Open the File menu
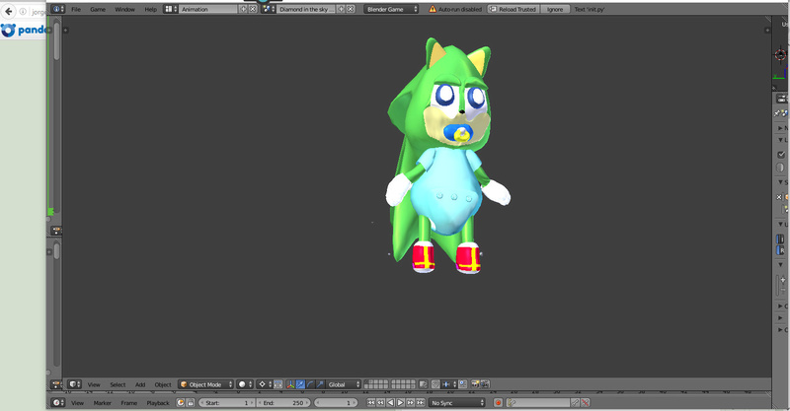This screenshot has height=411, width=790. 76,9
